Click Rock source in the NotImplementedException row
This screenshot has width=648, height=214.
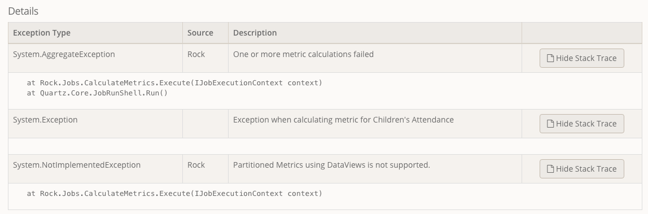tap(196, 165)
